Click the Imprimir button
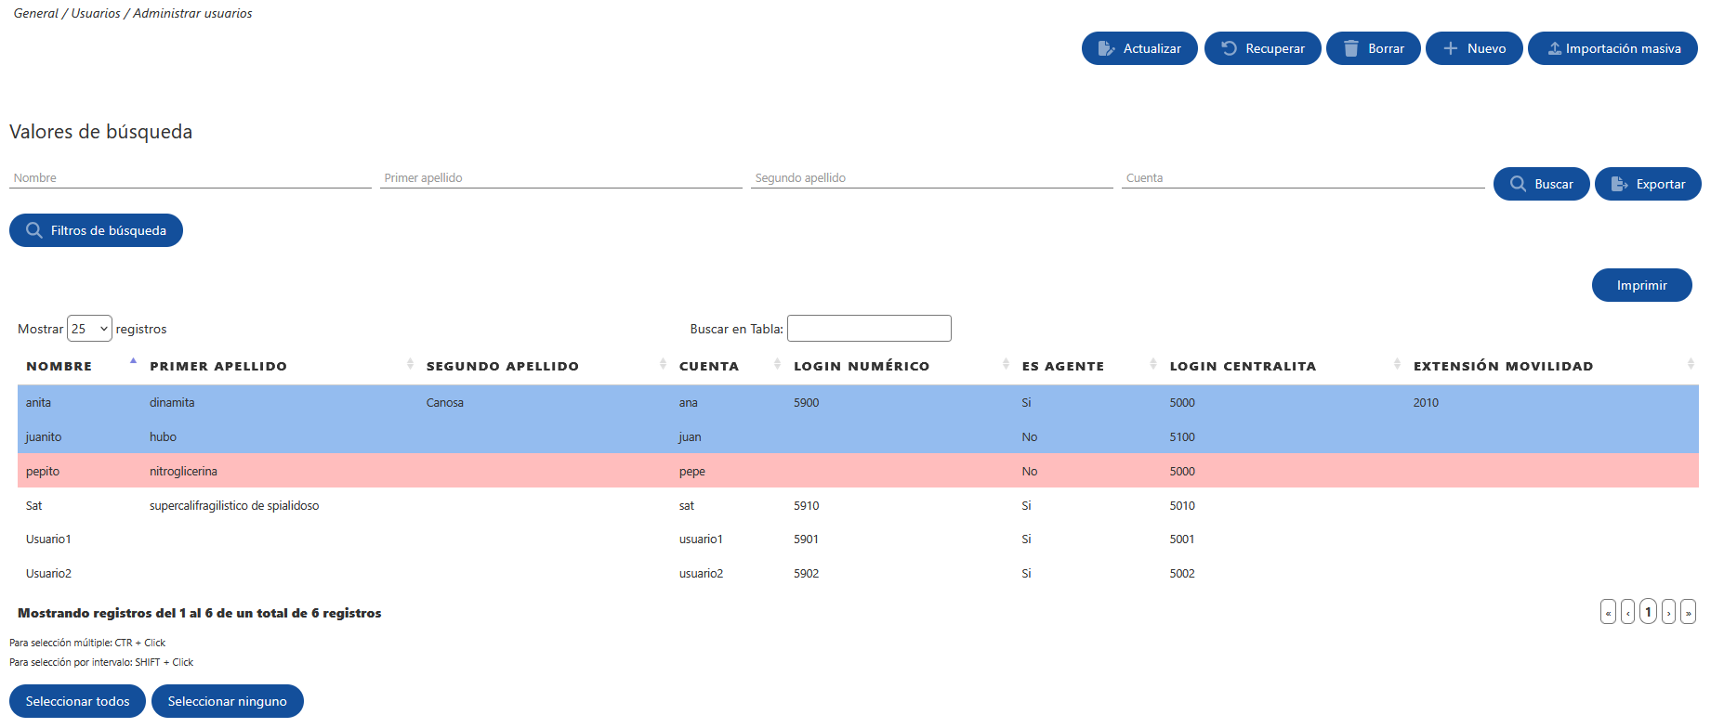Screen dimensions: 1724x728 tap(1641, 285)
